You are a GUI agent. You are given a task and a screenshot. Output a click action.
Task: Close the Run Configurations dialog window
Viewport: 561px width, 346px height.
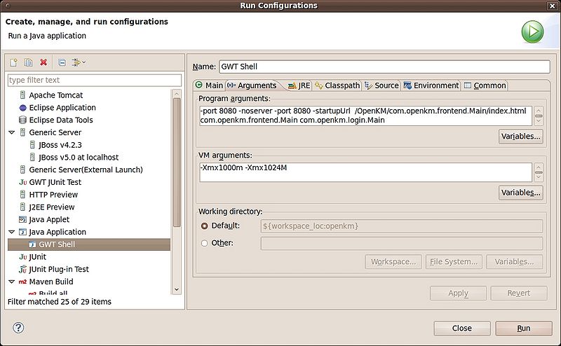tap(552, 6)
